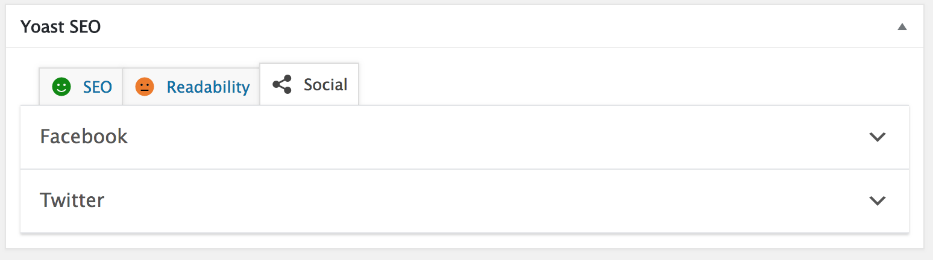
Task: Expand the Twitter section
Action: tap(465, 200)
